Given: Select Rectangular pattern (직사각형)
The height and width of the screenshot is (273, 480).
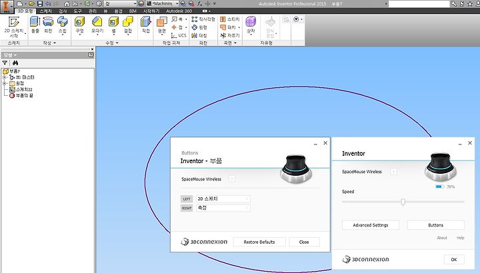Looking at the screenshot, I should pos(203,19).
